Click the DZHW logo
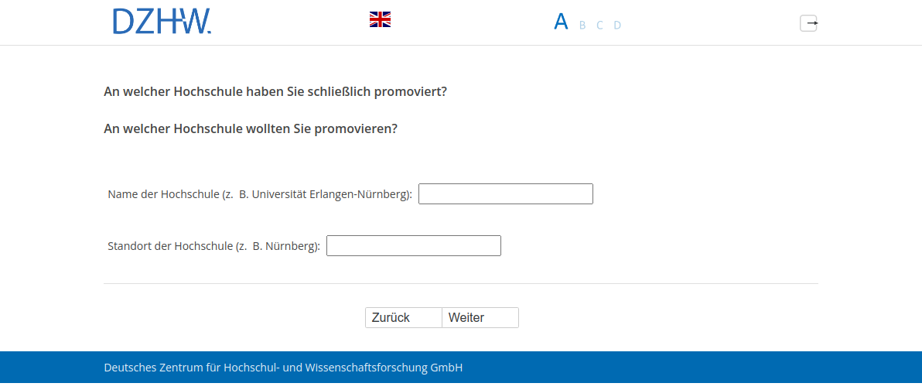922x390 pixels. coord(162,22)
